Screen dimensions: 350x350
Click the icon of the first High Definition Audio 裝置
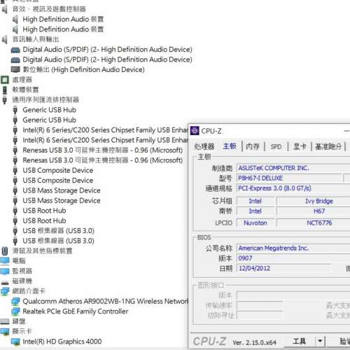pos(15,20)
